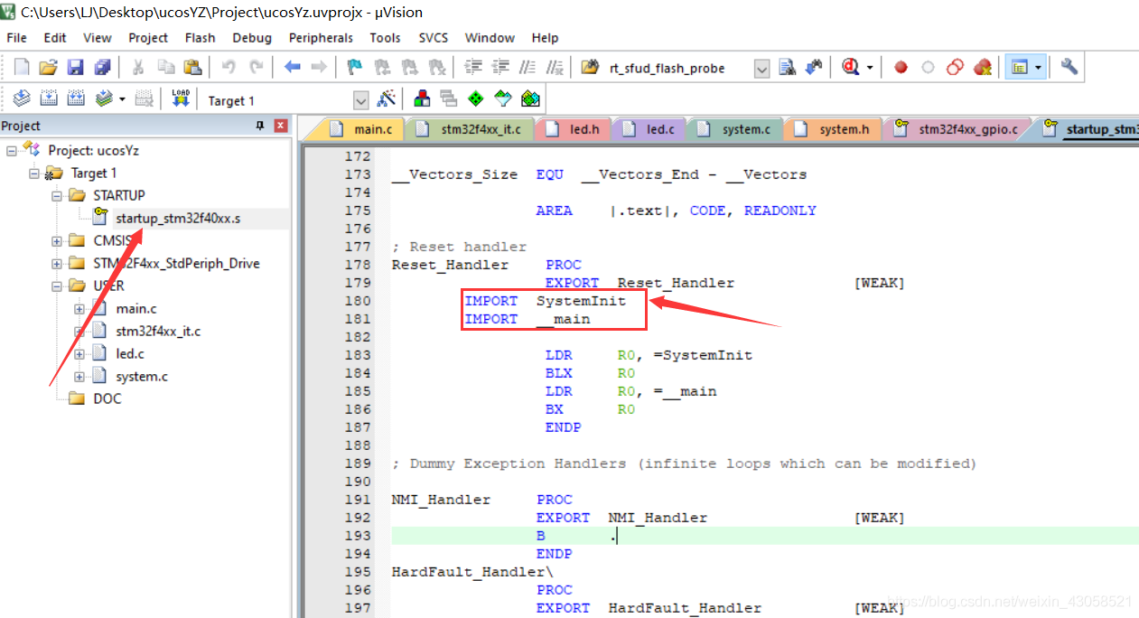Open the Edit menu
This screenshot has height=618, width=1139.
tap(55, 38)
